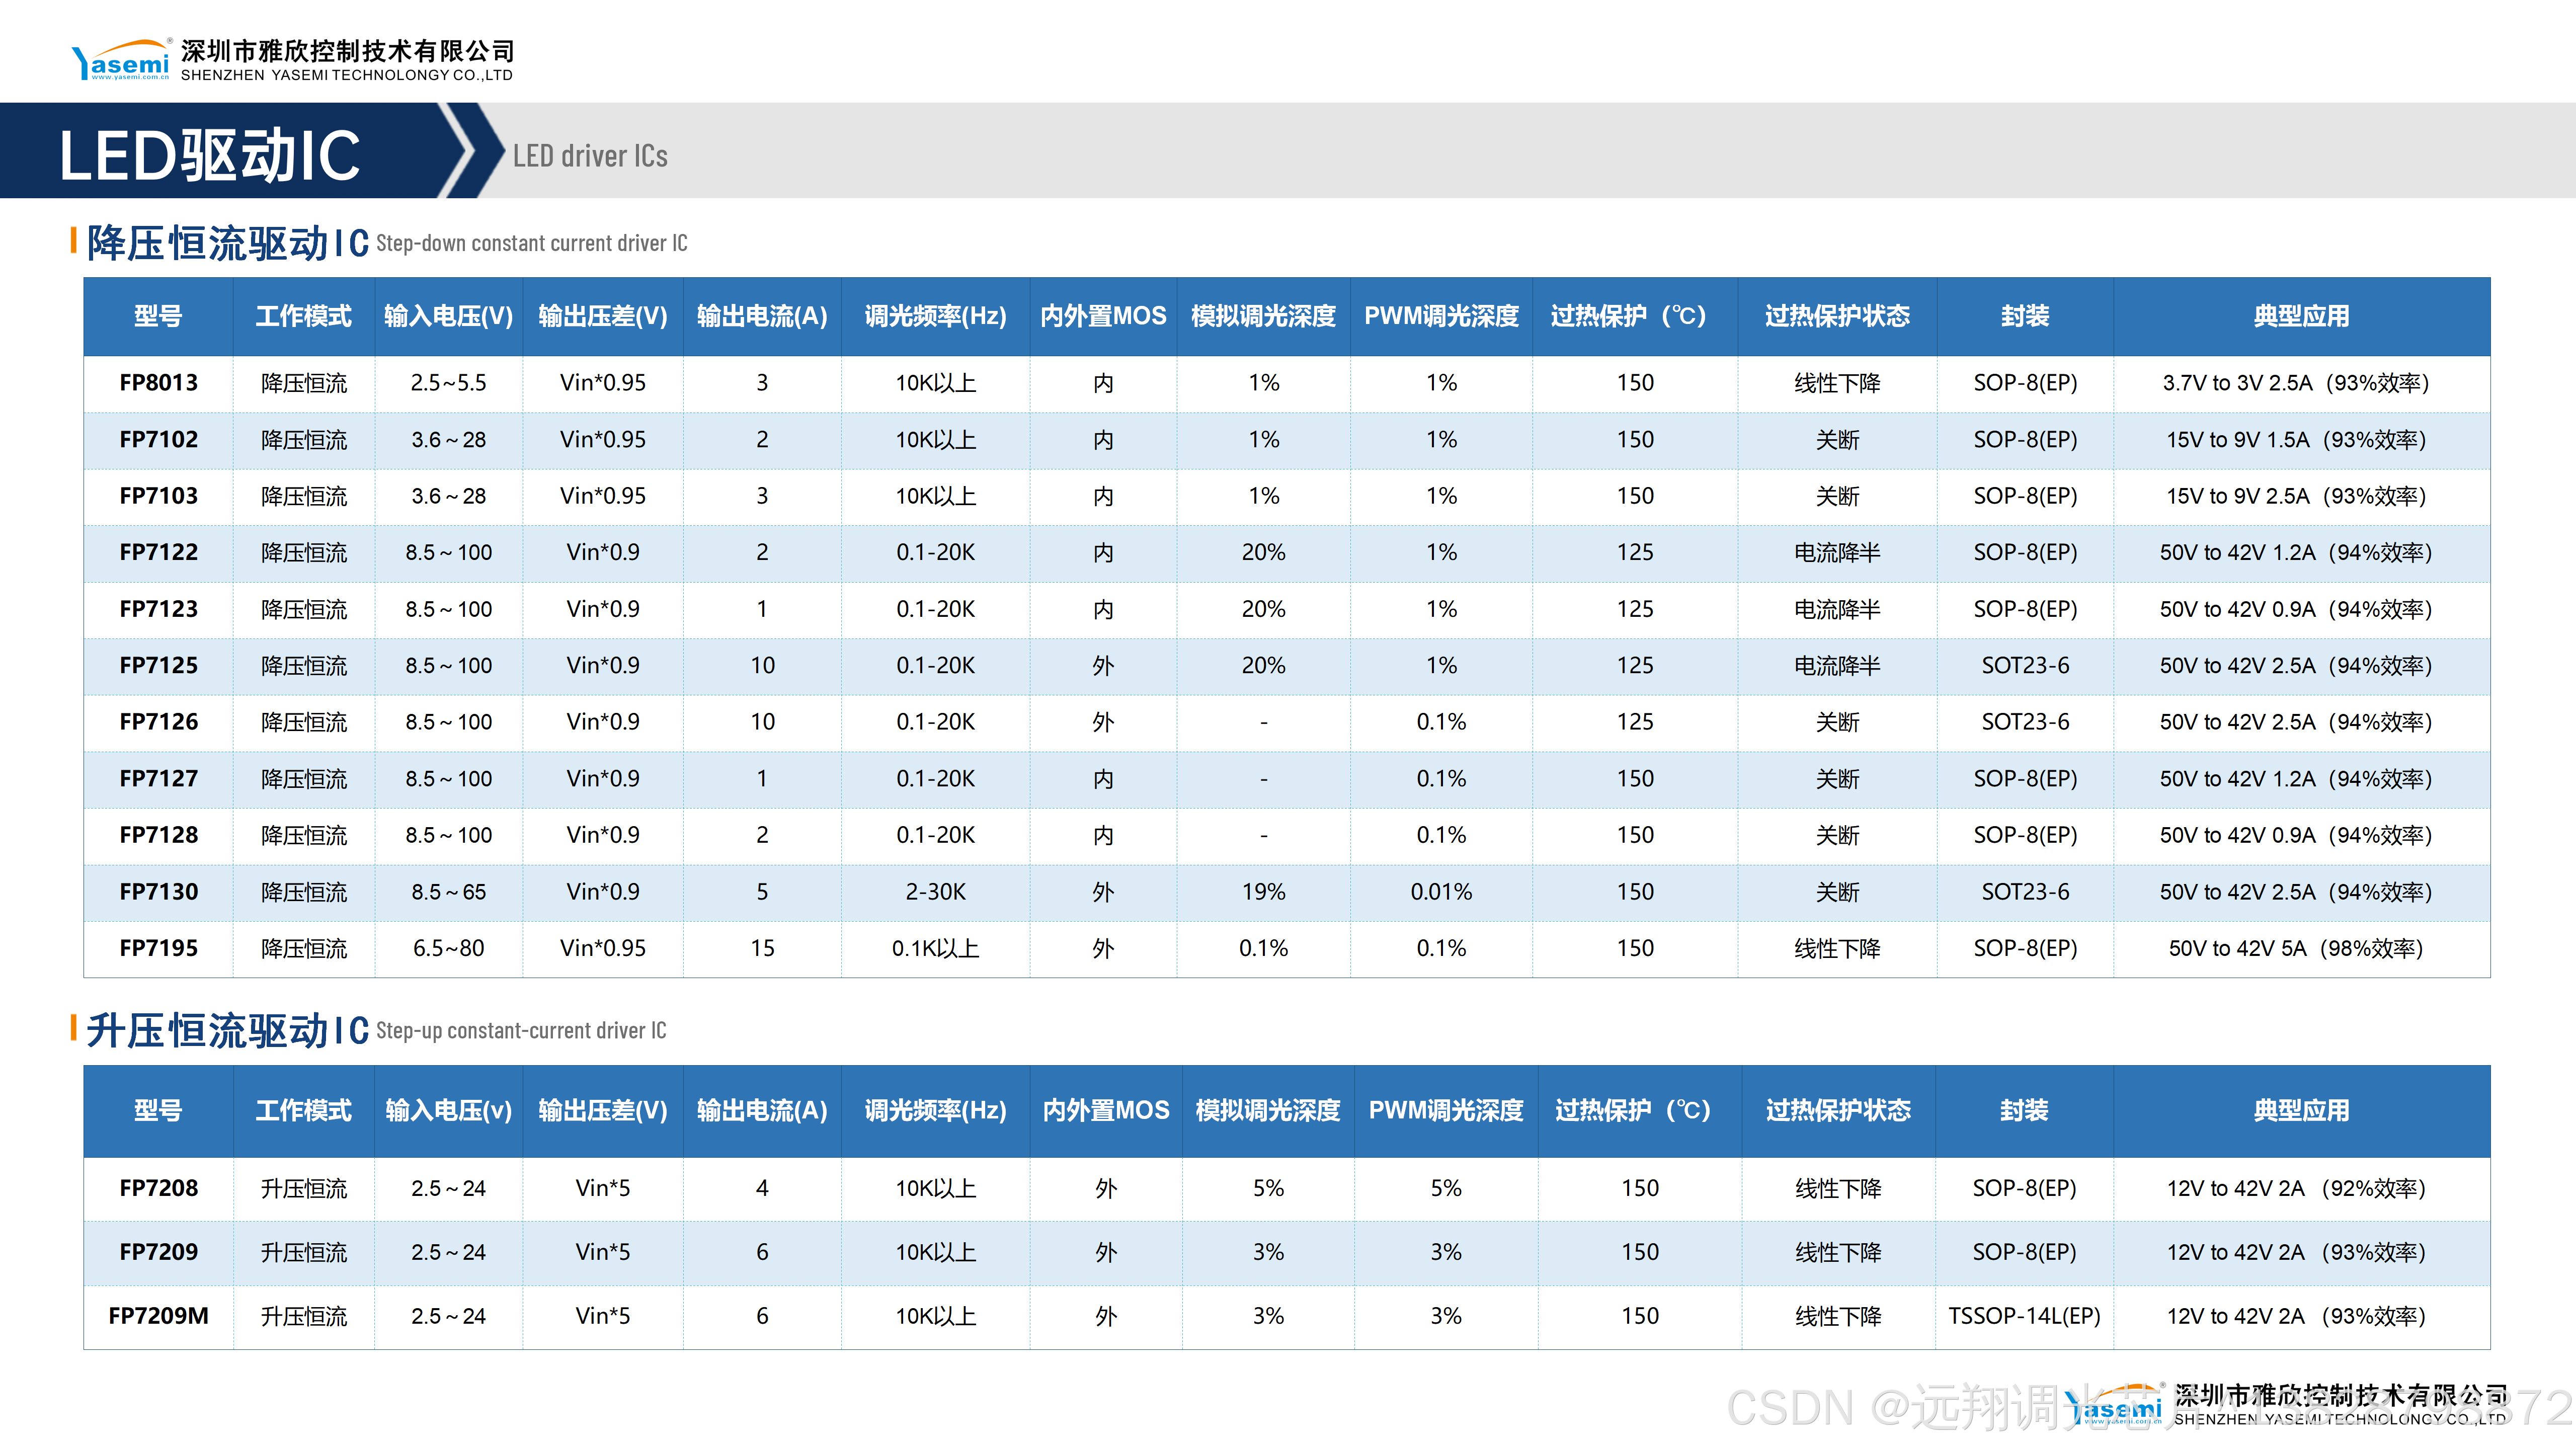Click model FP7122 row label
2576x1449 pixels.
pyautogui.click(x=158, y=552)
